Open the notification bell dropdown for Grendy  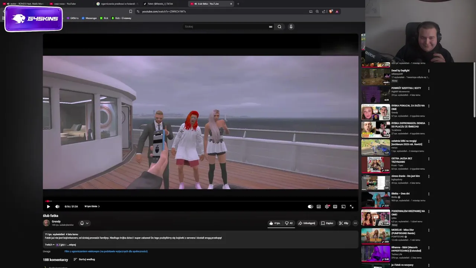click(84, 223)
